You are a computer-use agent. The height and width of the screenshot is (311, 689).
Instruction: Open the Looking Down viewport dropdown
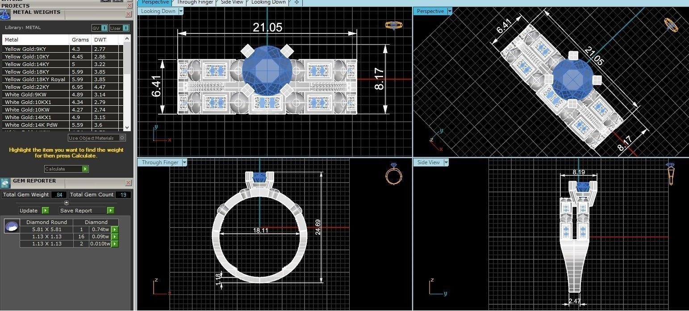pyautogui.click(x=181, y=11)
